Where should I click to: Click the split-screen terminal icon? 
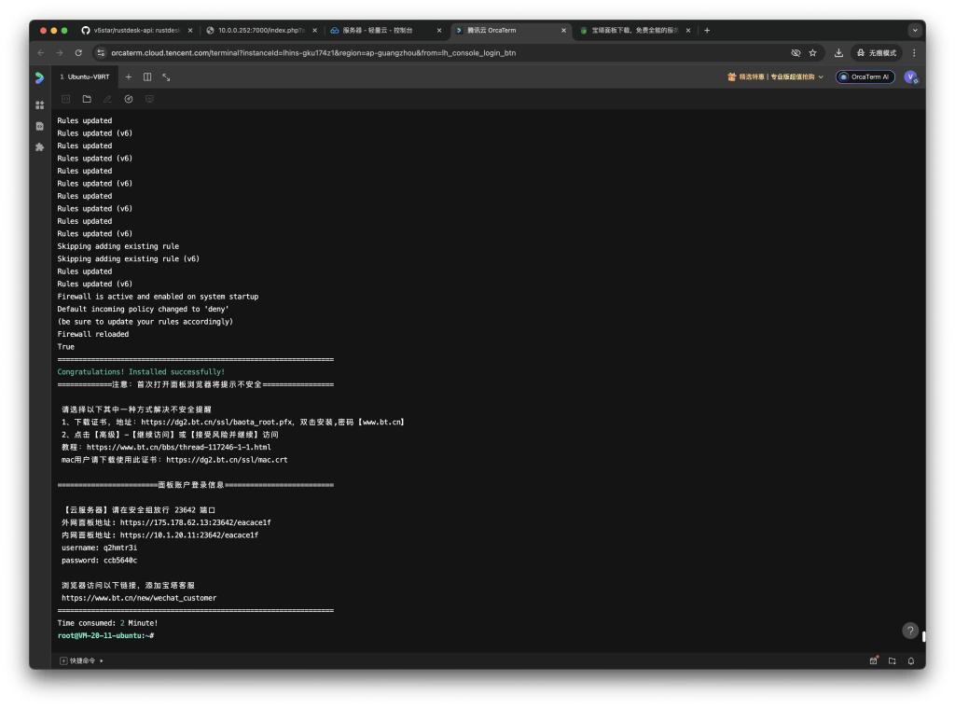tap(147, 76)
